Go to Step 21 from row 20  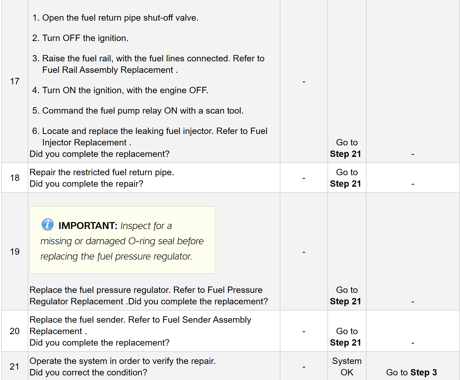345,343
